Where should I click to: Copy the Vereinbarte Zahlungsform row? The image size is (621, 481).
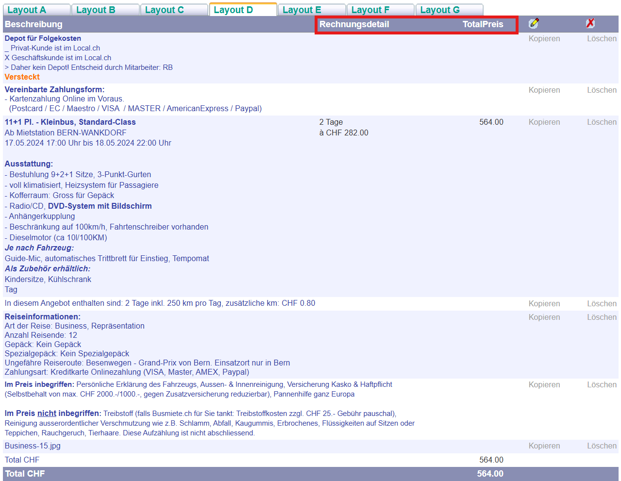(544, 90)
